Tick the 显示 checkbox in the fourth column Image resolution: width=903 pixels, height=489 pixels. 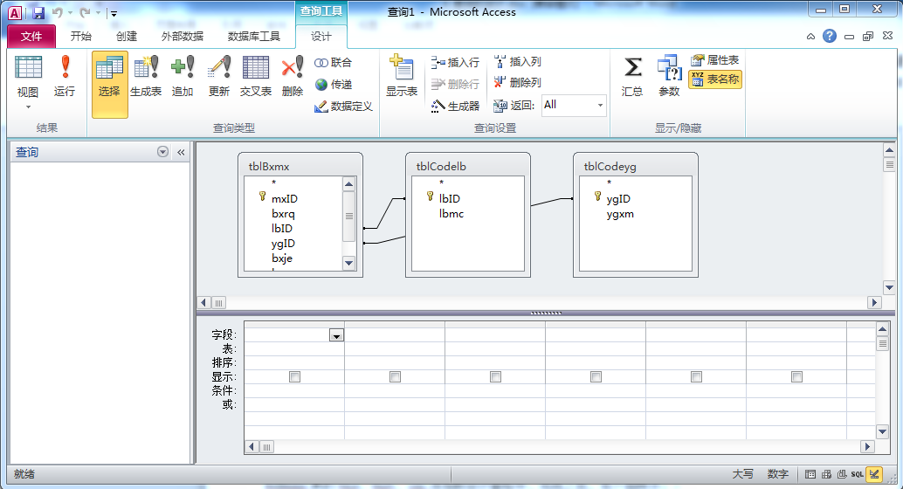[596, 376]
